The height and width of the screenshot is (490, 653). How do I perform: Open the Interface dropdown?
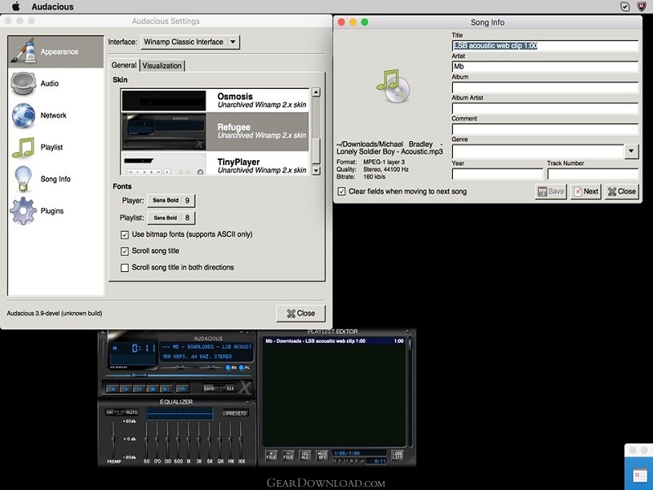click(x=190, y=42)
